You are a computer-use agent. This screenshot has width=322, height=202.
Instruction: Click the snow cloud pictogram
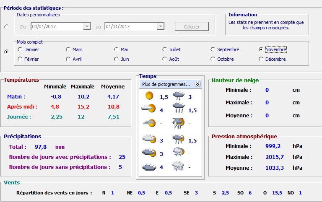(178, 166)
